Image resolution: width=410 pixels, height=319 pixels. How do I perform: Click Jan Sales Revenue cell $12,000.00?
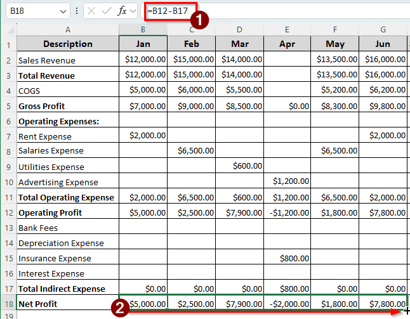point(143,60)
